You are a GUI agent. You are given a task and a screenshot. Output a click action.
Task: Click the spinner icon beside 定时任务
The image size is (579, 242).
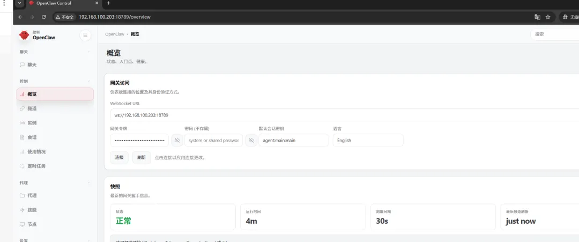point(22,166)
